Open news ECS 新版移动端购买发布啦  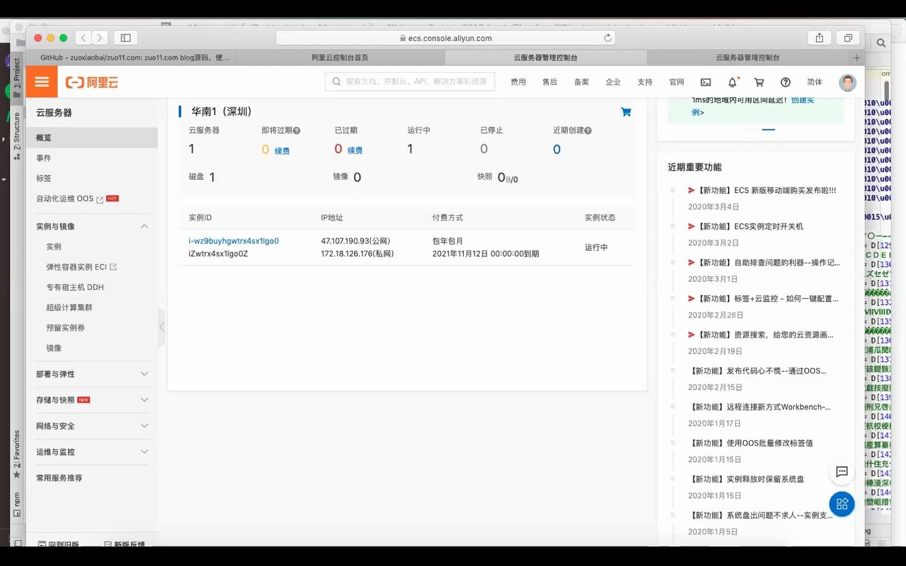(767, 191)
